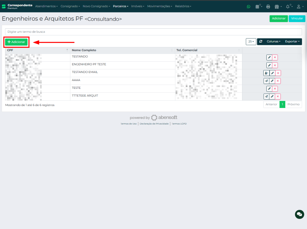Edit the TESTANDO row with pencil icon
307x229 pixels.
(x=269, y=57)
